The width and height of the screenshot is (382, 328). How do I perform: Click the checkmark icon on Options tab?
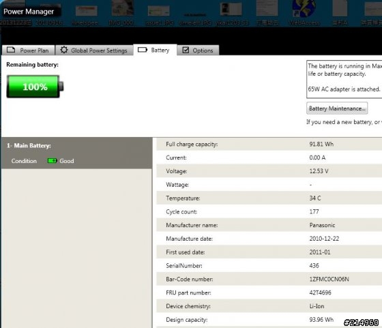[x=186, y=50]
